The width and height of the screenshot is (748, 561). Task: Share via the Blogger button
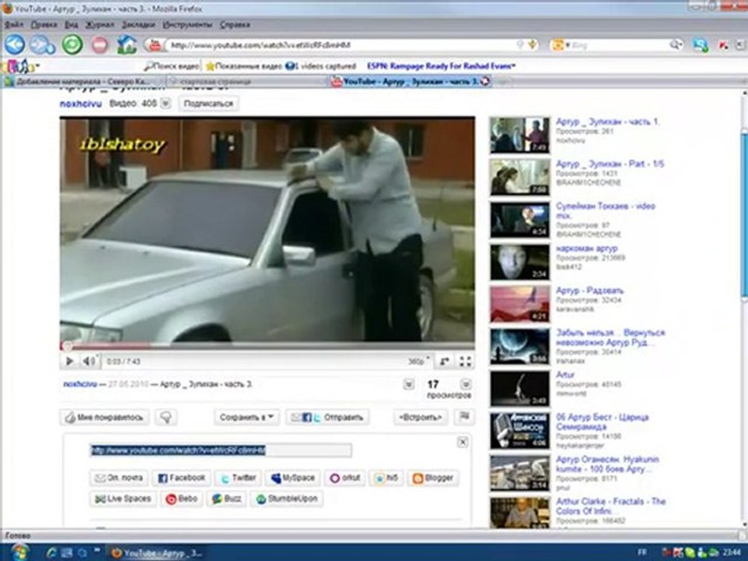[433, 478]
